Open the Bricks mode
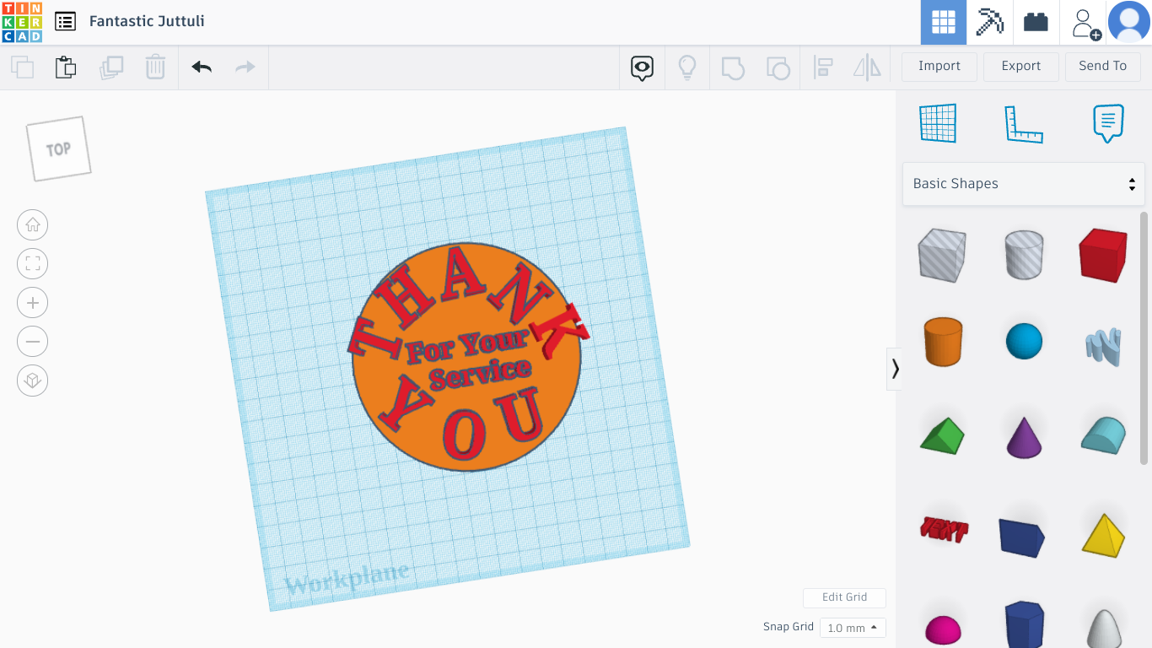Viewport: 1152px width, 648px height. (1036, 22)
